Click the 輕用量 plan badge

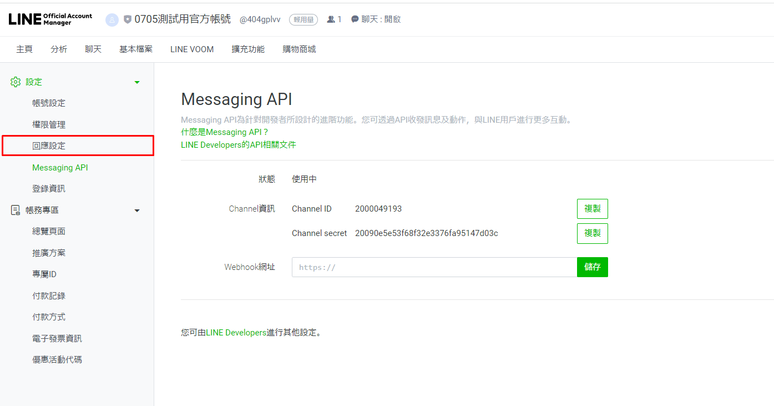[x=303, y=19]
